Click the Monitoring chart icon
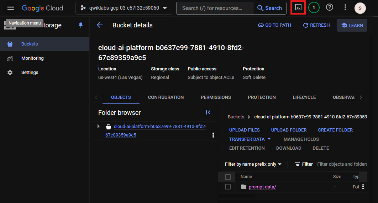The image size is (378, 203). [x=10, y=58]
